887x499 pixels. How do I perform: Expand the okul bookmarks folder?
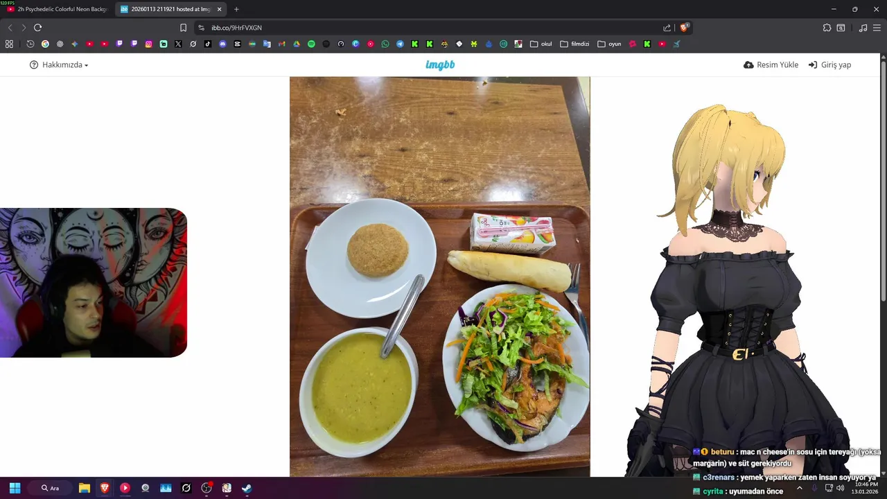[x=541, y=44]
